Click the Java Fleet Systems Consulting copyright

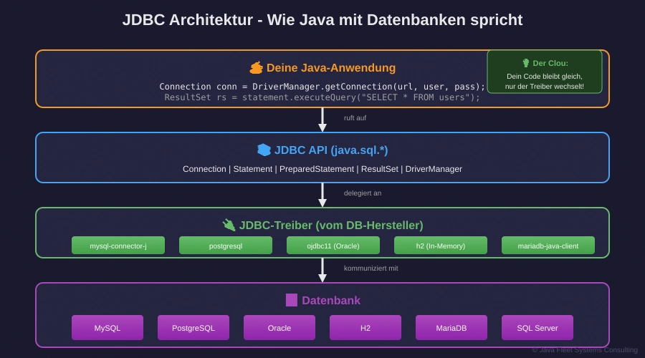point(584,350)
